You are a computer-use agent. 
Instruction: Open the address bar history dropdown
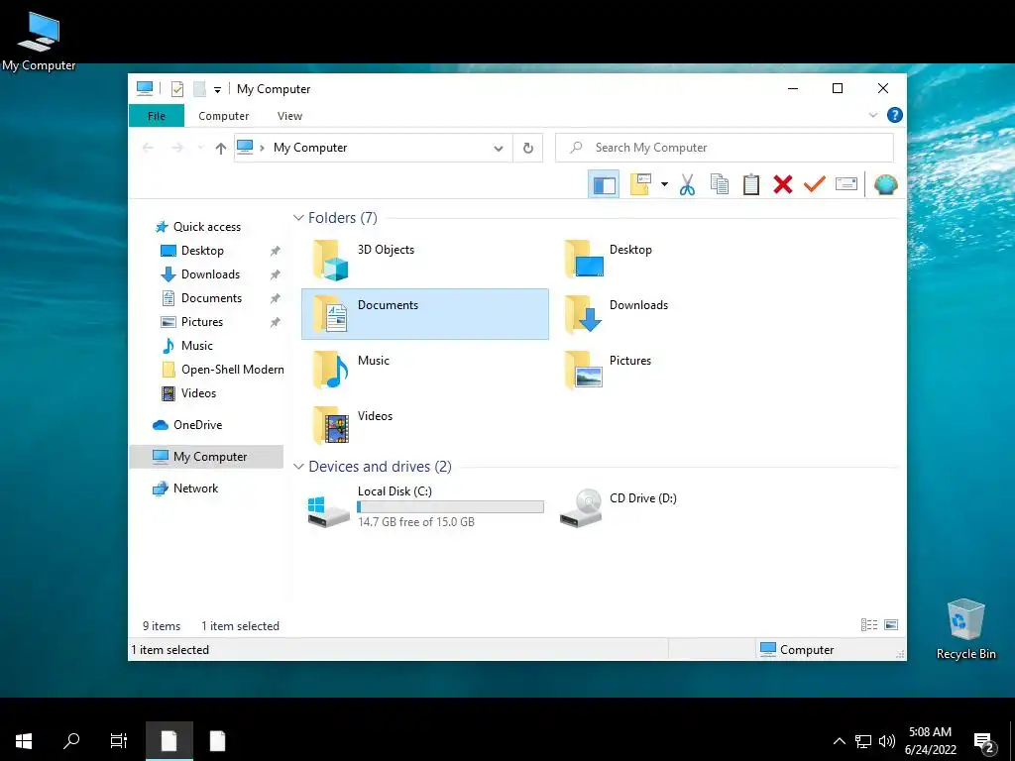coord(498,149)
